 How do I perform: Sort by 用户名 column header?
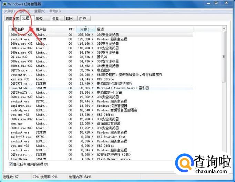(x=43, y=29)
